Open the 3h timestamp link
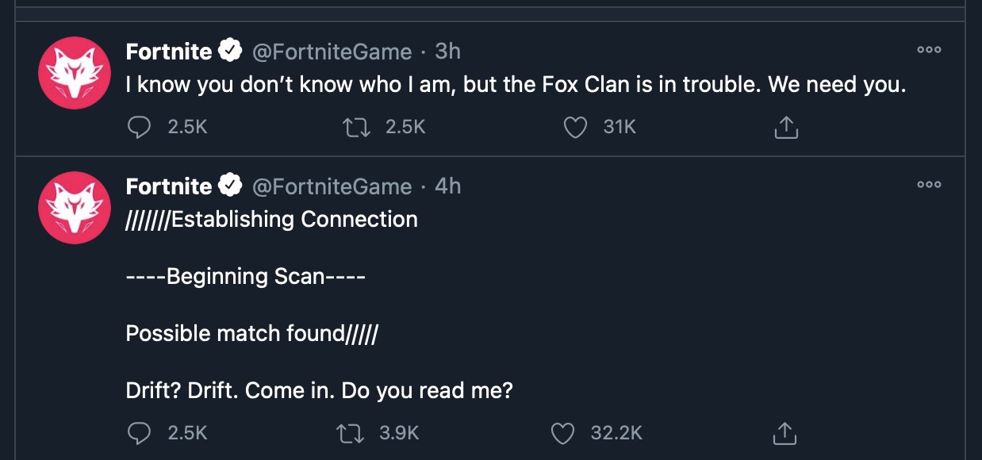Image resolution: width=982 pixels, height=460 pixels. 447,52
